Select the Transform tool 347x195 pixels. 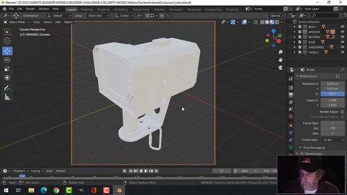[7, 77]
